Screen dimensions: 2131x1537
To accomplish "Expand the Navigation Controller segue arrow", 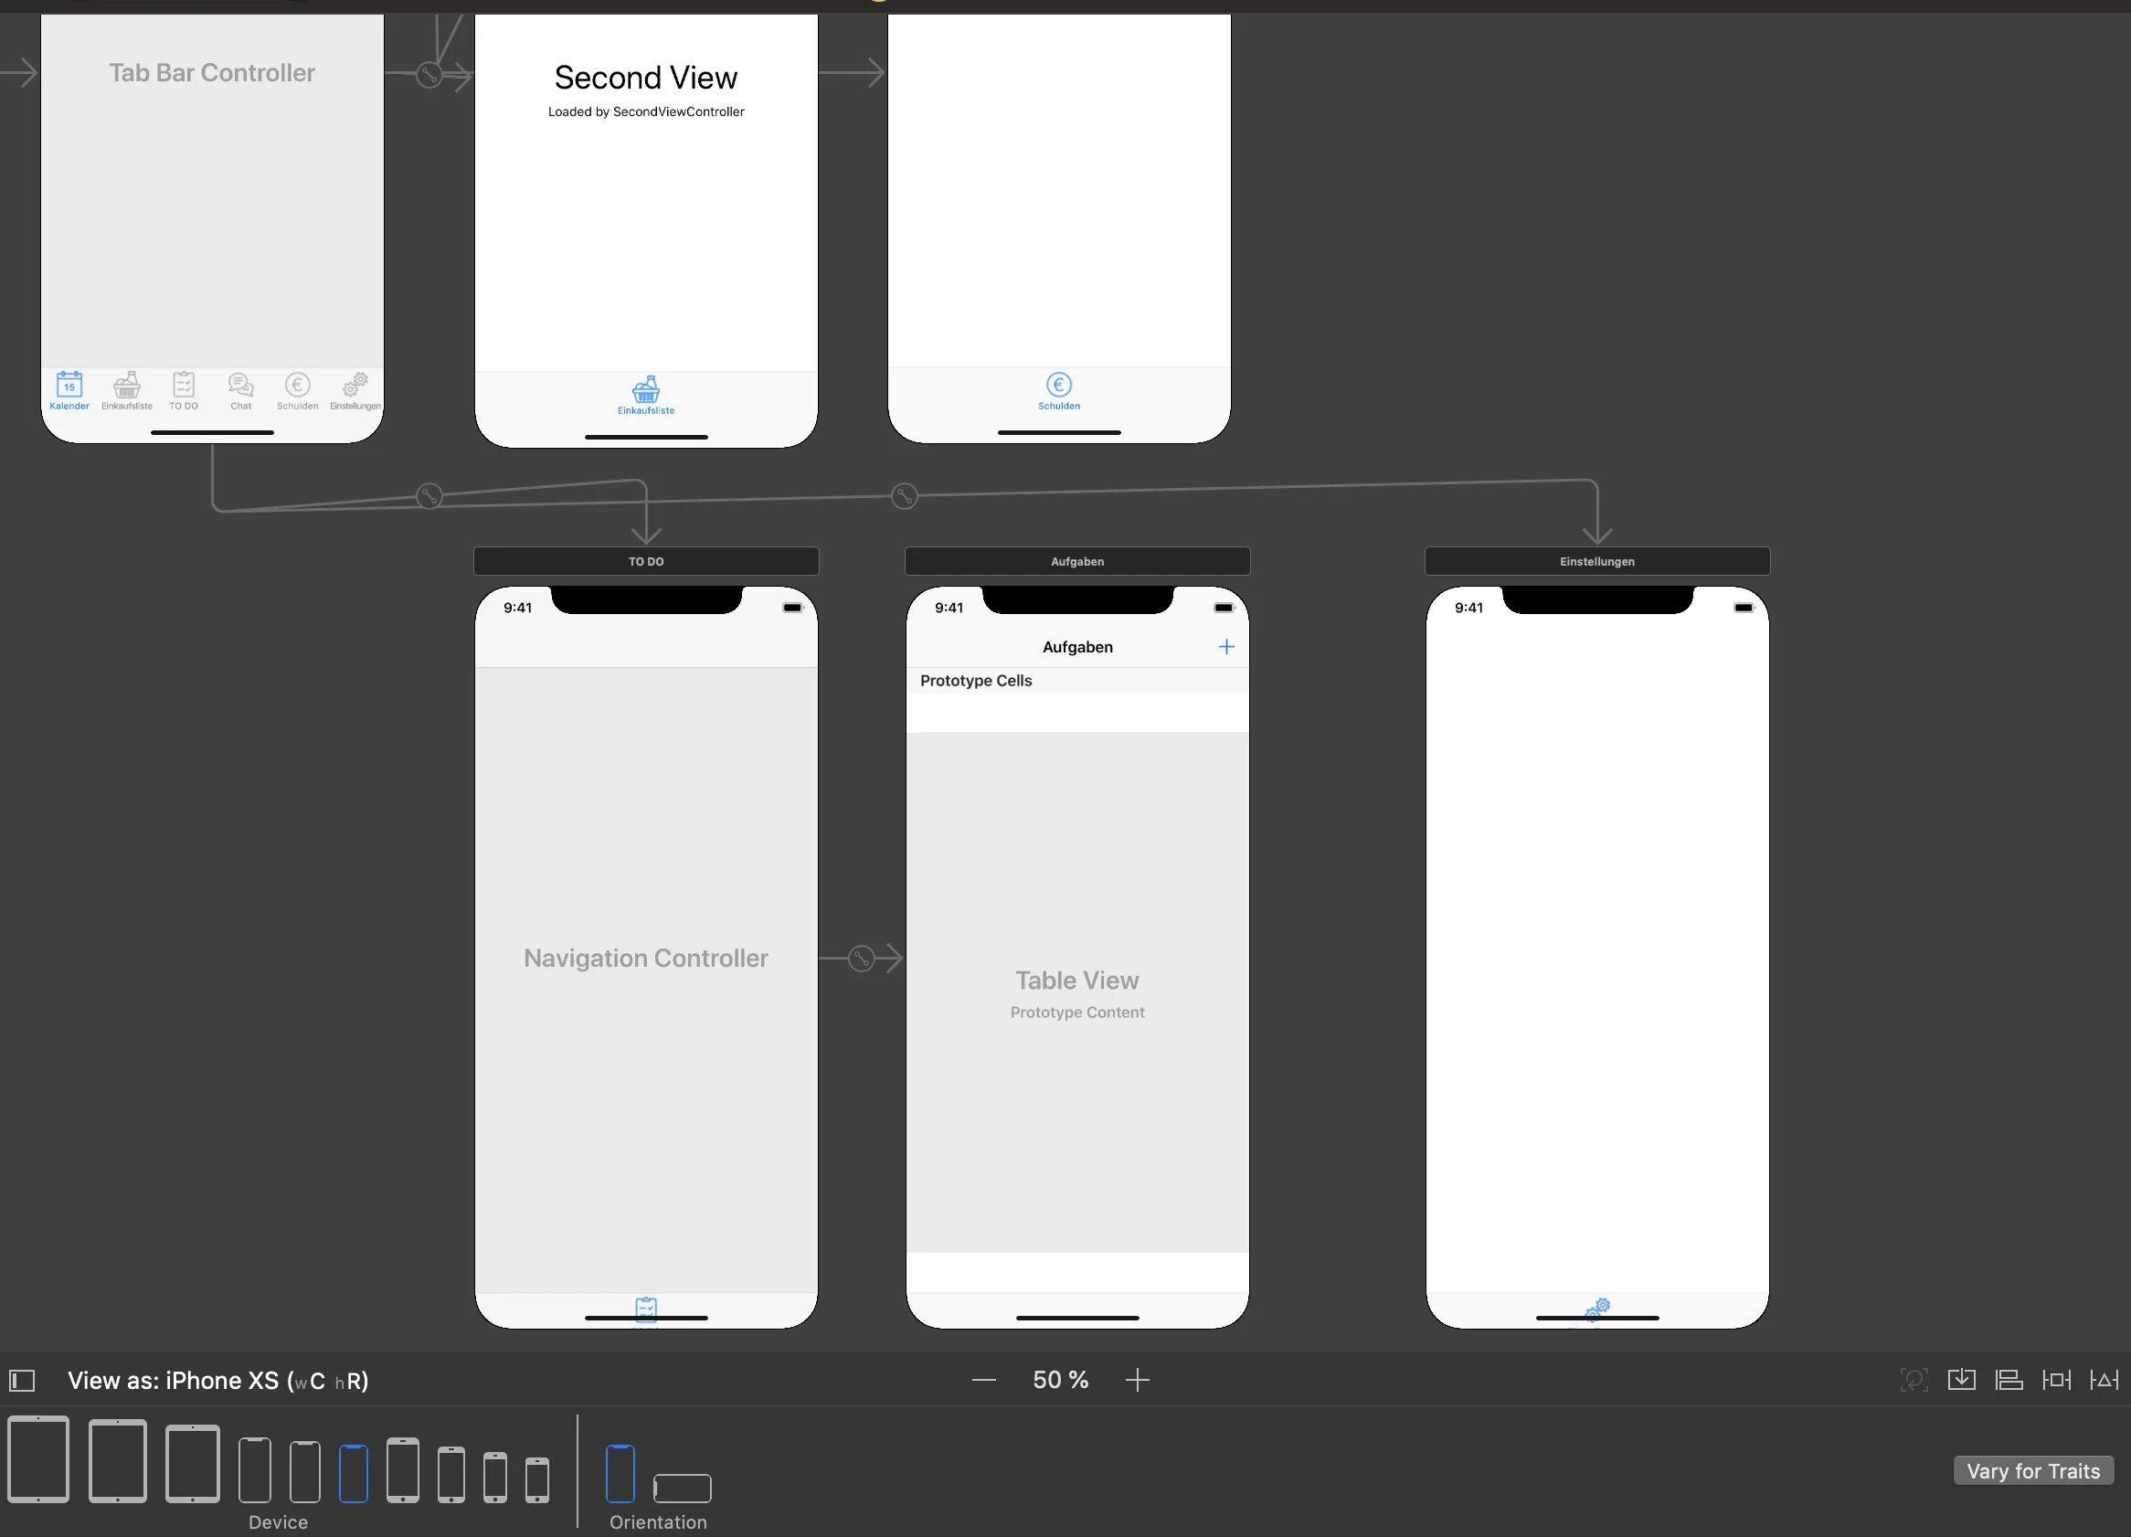I will tap(862, 958).
